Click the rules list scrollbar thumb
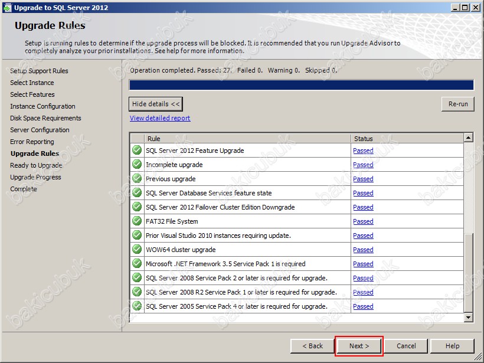The width and height of the screenshot is (484, 363). click(x=468, y=273)
